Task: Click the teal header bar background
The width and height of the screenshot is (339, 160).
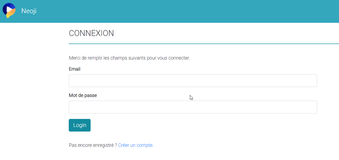Action: pyautogui.click(x=189, y=11)
